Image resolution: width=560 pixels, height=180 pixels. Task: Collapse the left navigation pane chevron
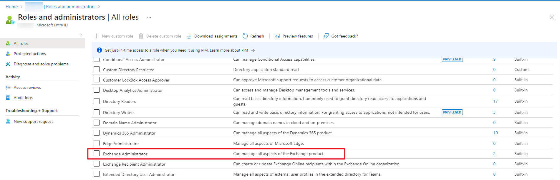point(81,35)
